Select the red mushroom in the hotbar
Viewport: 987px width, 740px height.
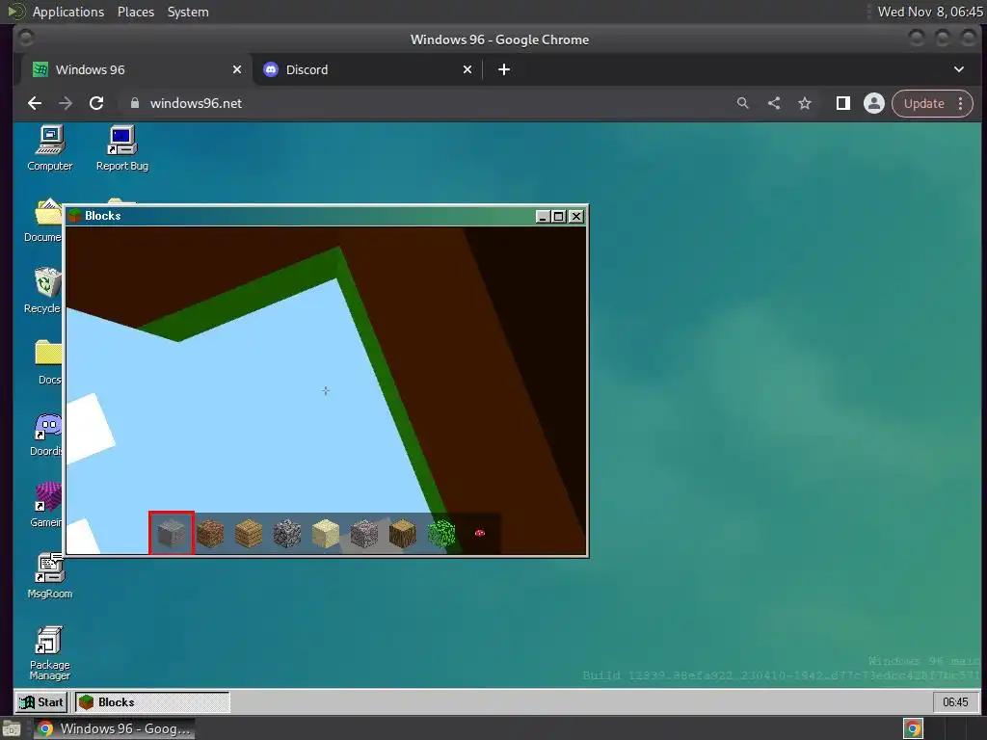coord(480,533)
